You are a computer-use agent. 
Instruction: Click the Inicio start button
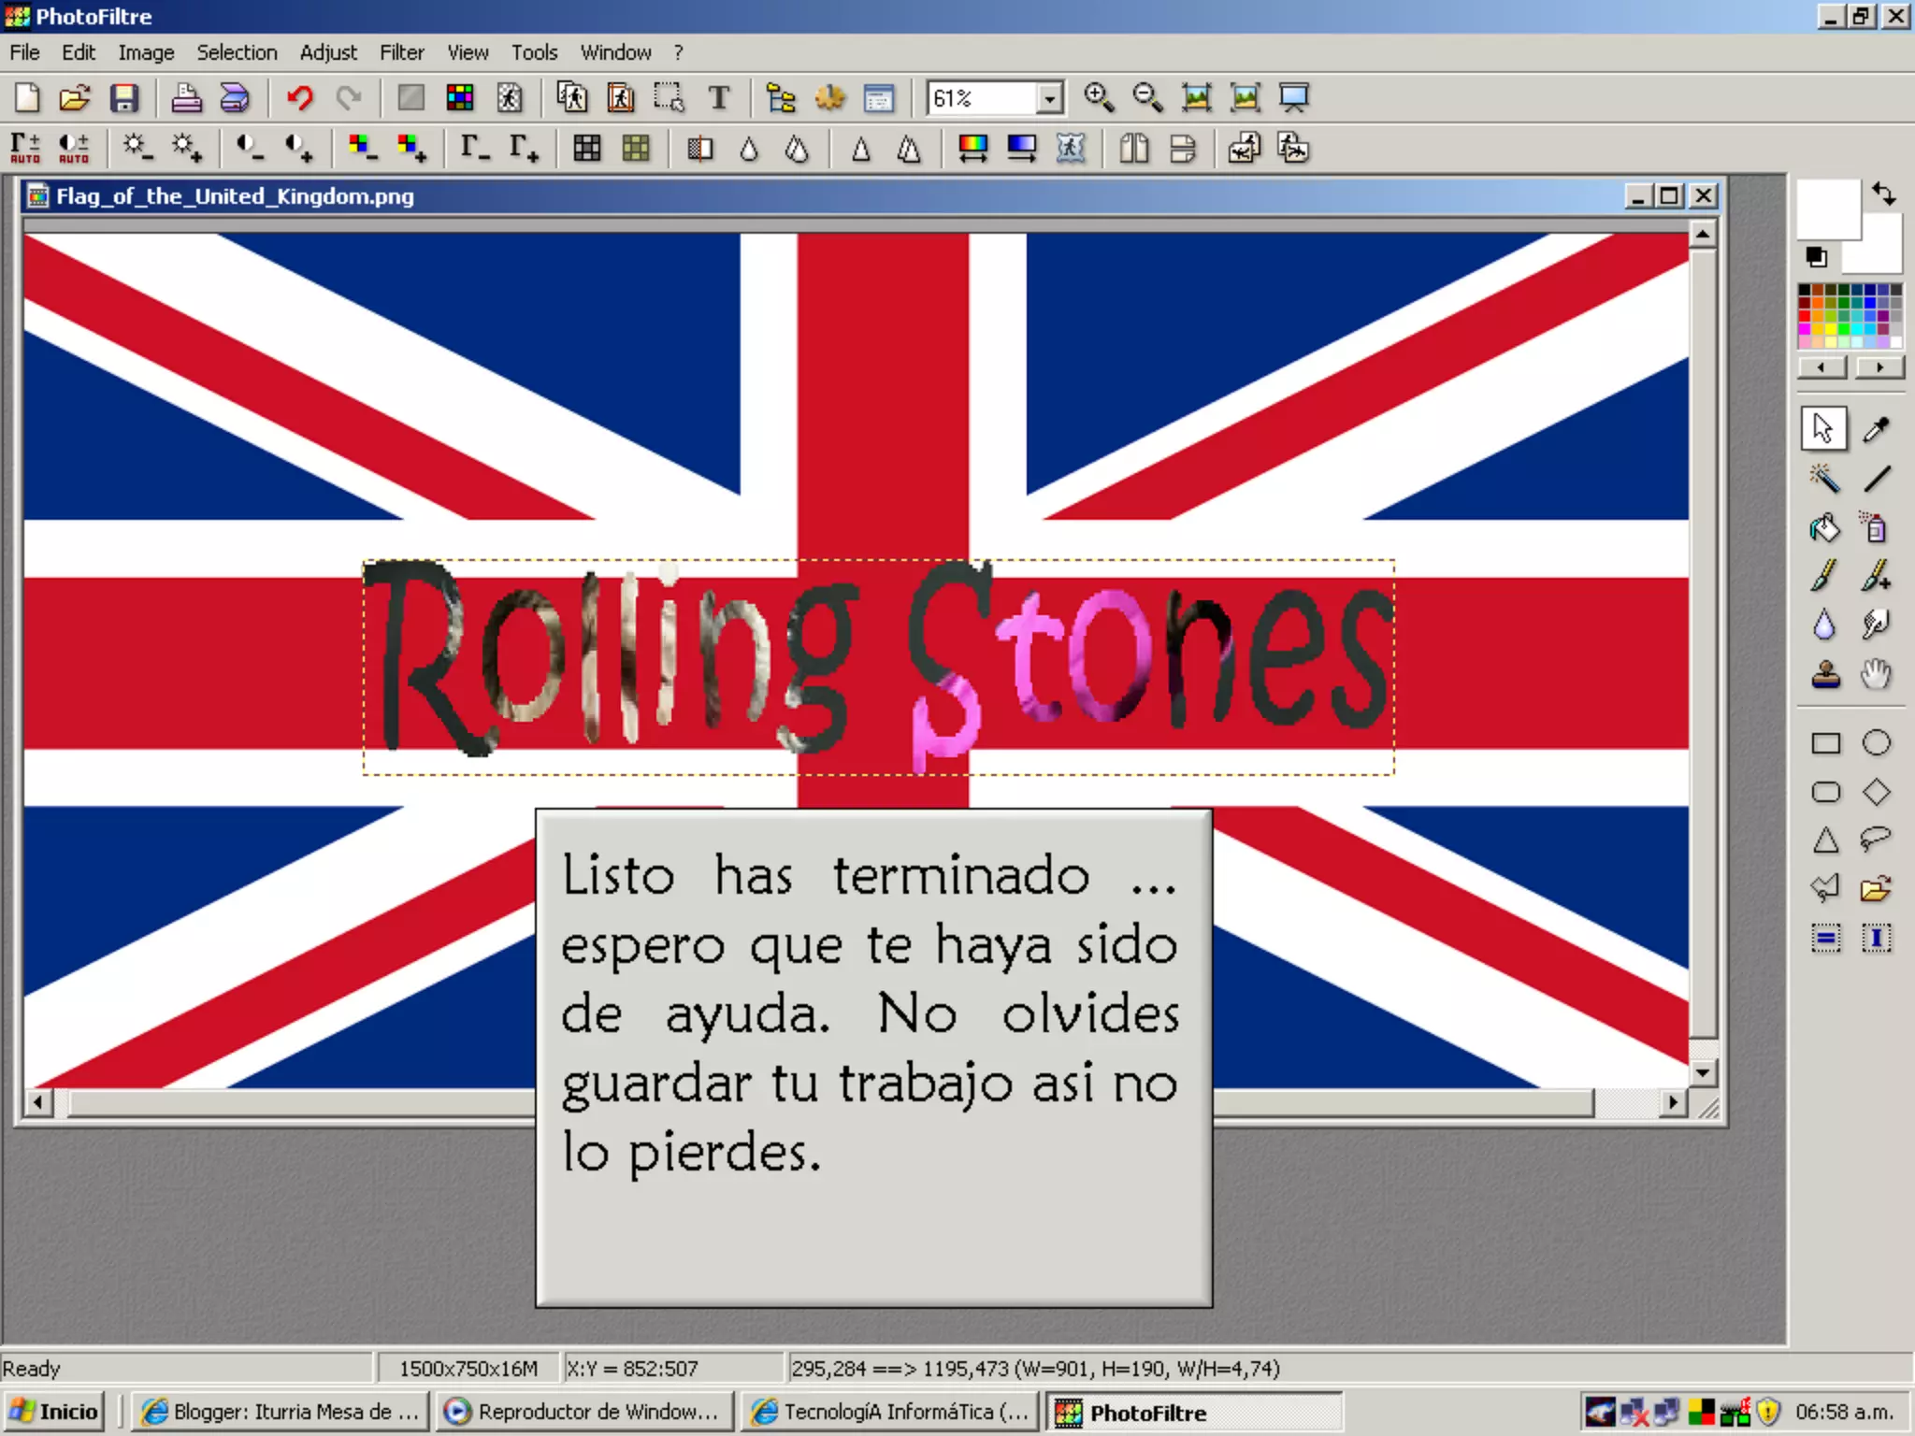coord(54,1411)
